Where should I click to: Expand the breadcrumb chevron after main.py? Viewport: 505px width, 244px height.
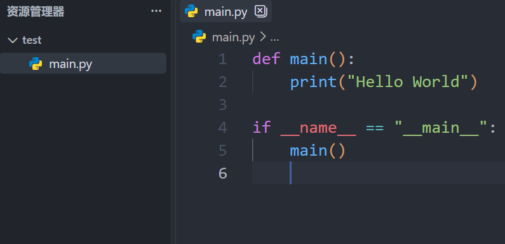pos(262,37)
